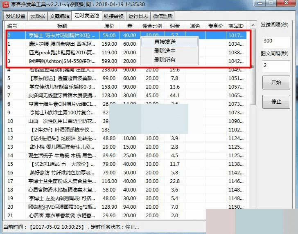The image size is (298, 234).
Task: Open the 发送设置 tab
Action: point(16,16)
